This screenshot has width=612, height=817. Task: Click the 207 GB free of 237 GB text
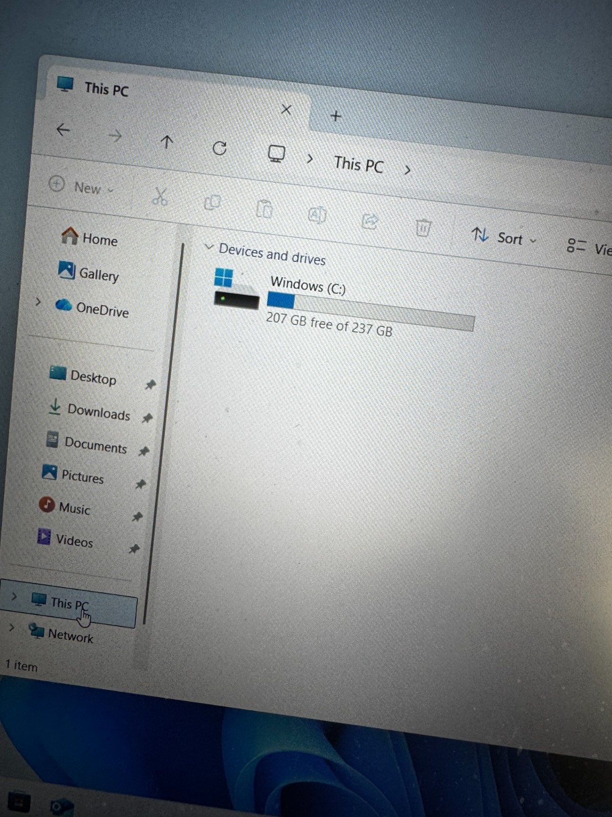coord(329,325)
